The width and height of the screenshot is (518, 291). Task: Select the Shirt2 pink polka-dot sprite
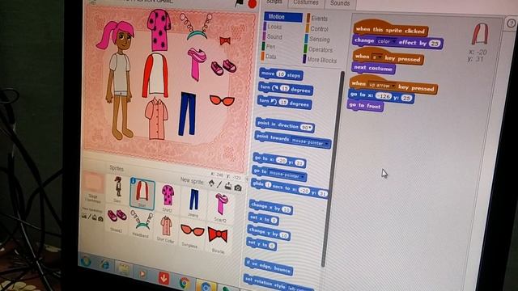[x=168, y=197]
